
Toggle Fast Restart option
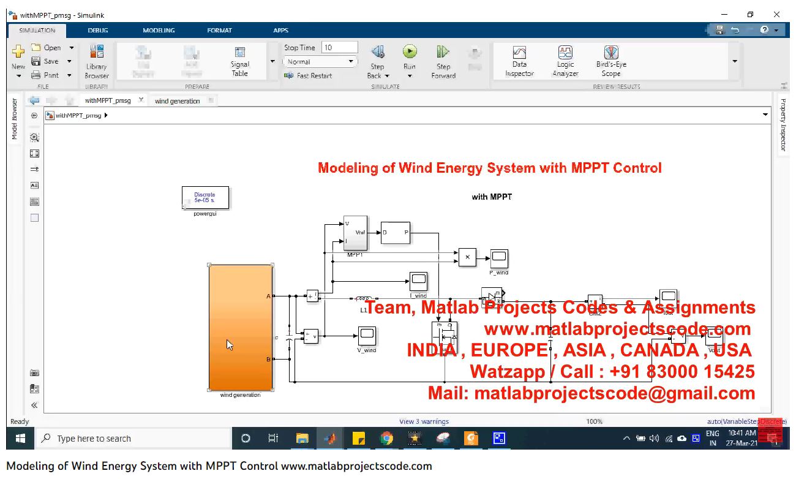coord(309,76)
